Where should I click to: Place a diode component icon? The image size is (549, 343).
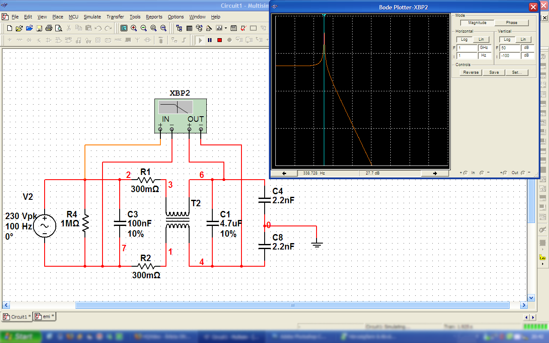(x=30, y=40)
